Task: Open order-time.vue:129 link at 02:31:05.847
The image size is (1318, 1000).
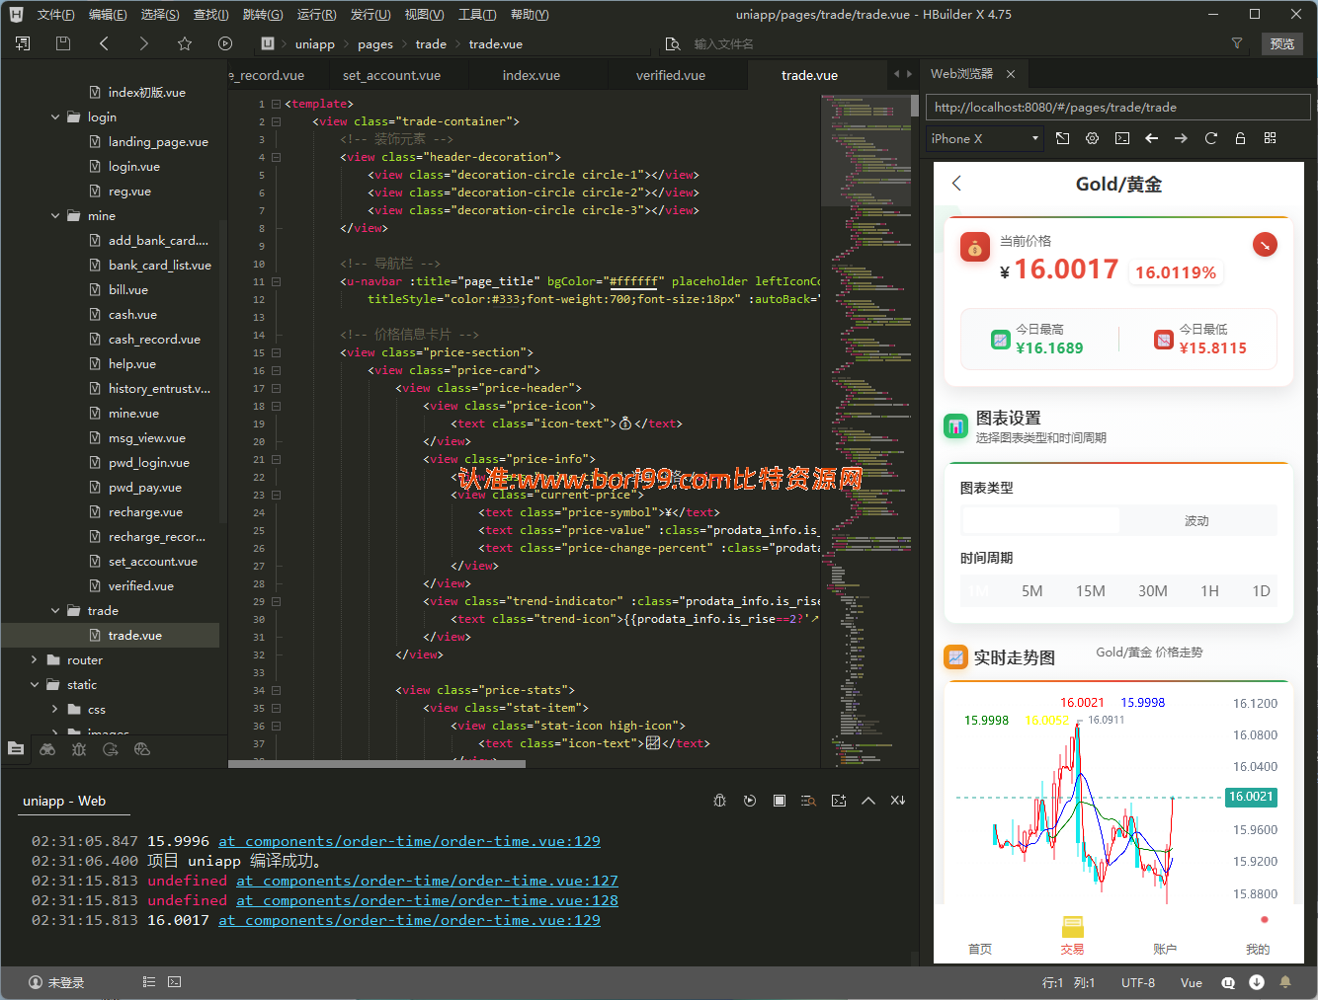Action: [409, 841]
